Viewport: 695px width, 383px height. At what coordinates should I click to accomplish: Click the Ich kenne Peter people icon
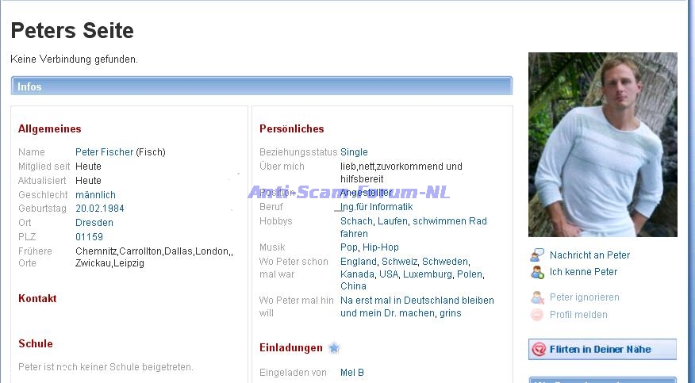[x=537, y=272]
